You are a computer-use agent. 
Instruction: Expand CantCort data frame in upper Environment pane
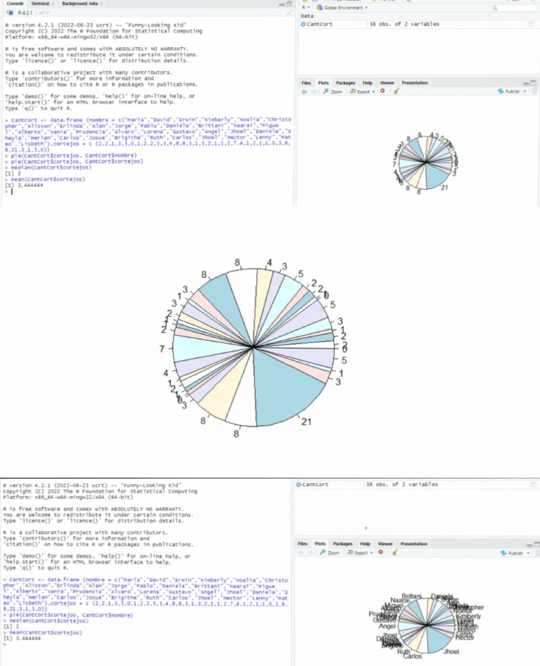[303, 24]
